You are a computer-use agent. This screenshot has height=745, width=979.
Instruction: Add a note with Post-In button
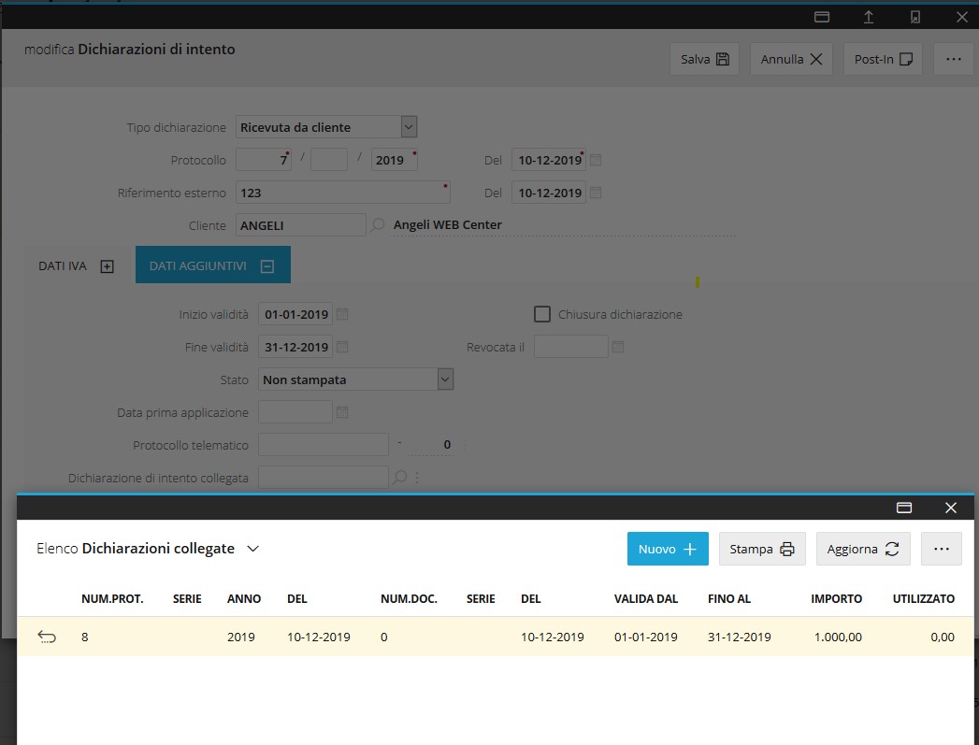(x=883, y=59)
